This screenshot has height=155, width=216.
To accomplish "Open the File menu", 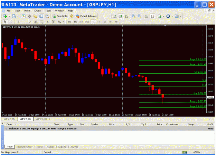I will pos(9,11).
